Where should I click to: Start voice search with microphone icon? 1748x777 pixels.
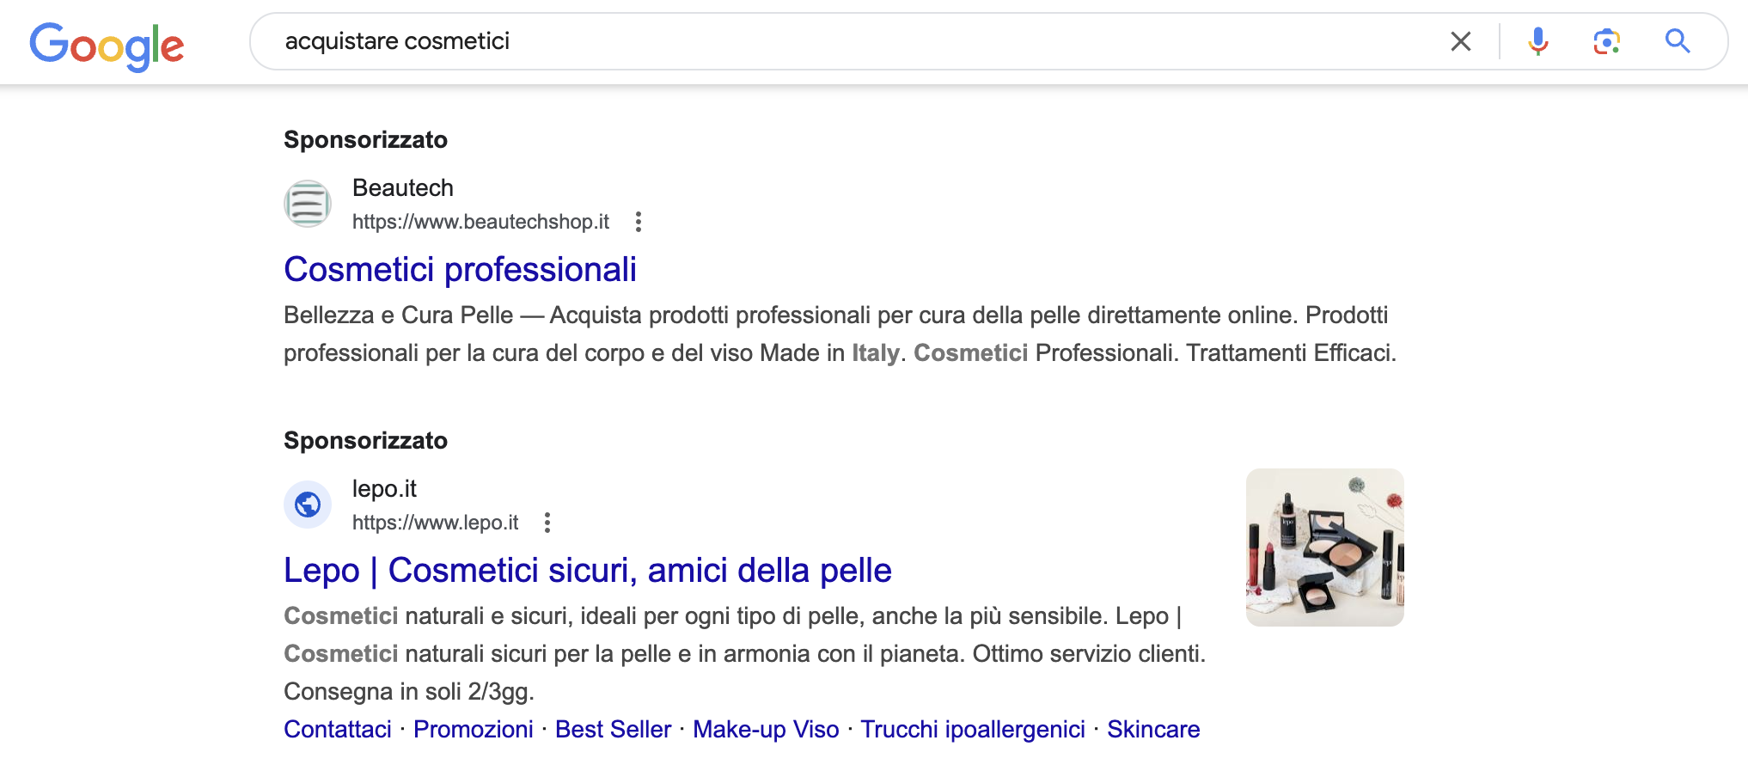[x=1537, y=41]
